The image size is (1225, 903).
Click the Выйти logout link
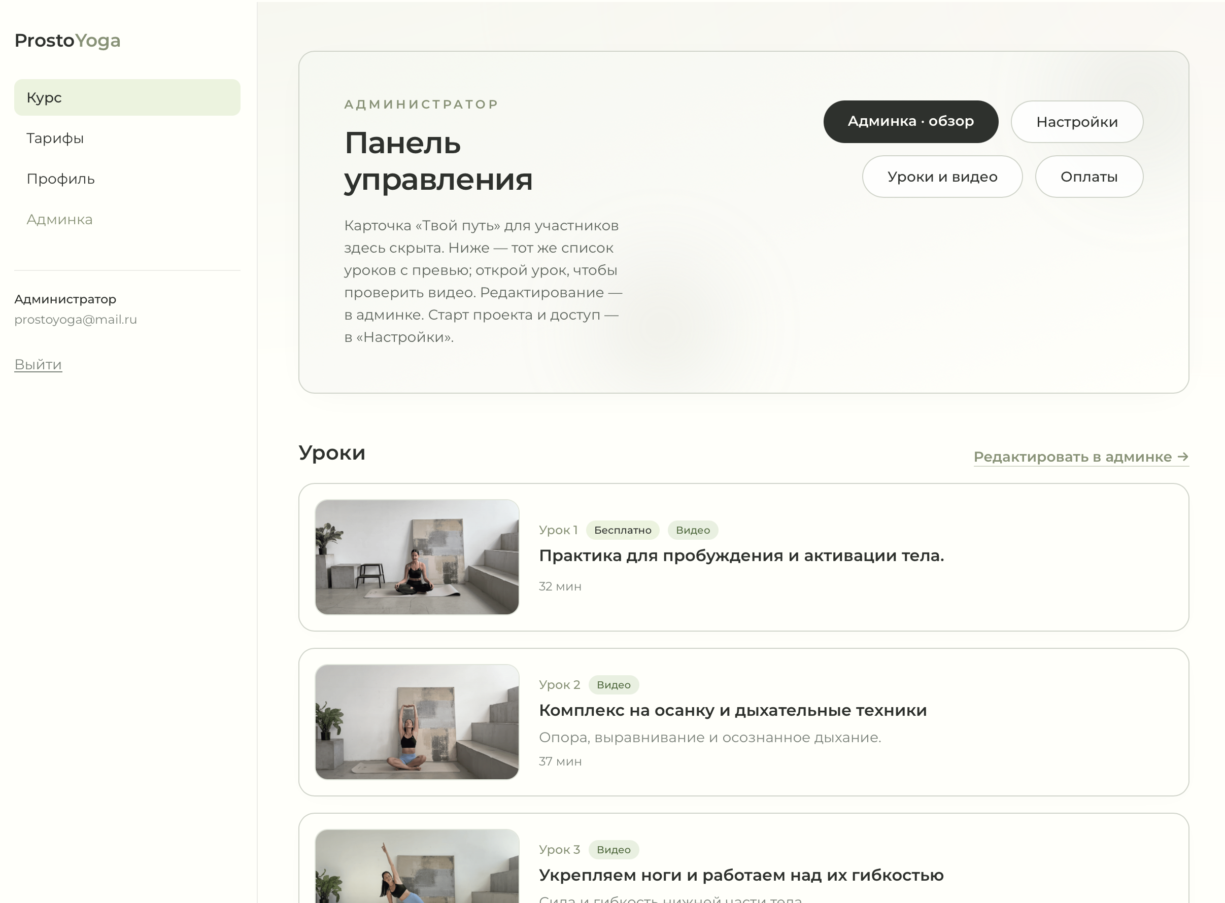point(38,365)
